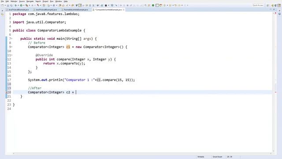Open the Refactor menu

pyautogui.click(x=14, y=1)
